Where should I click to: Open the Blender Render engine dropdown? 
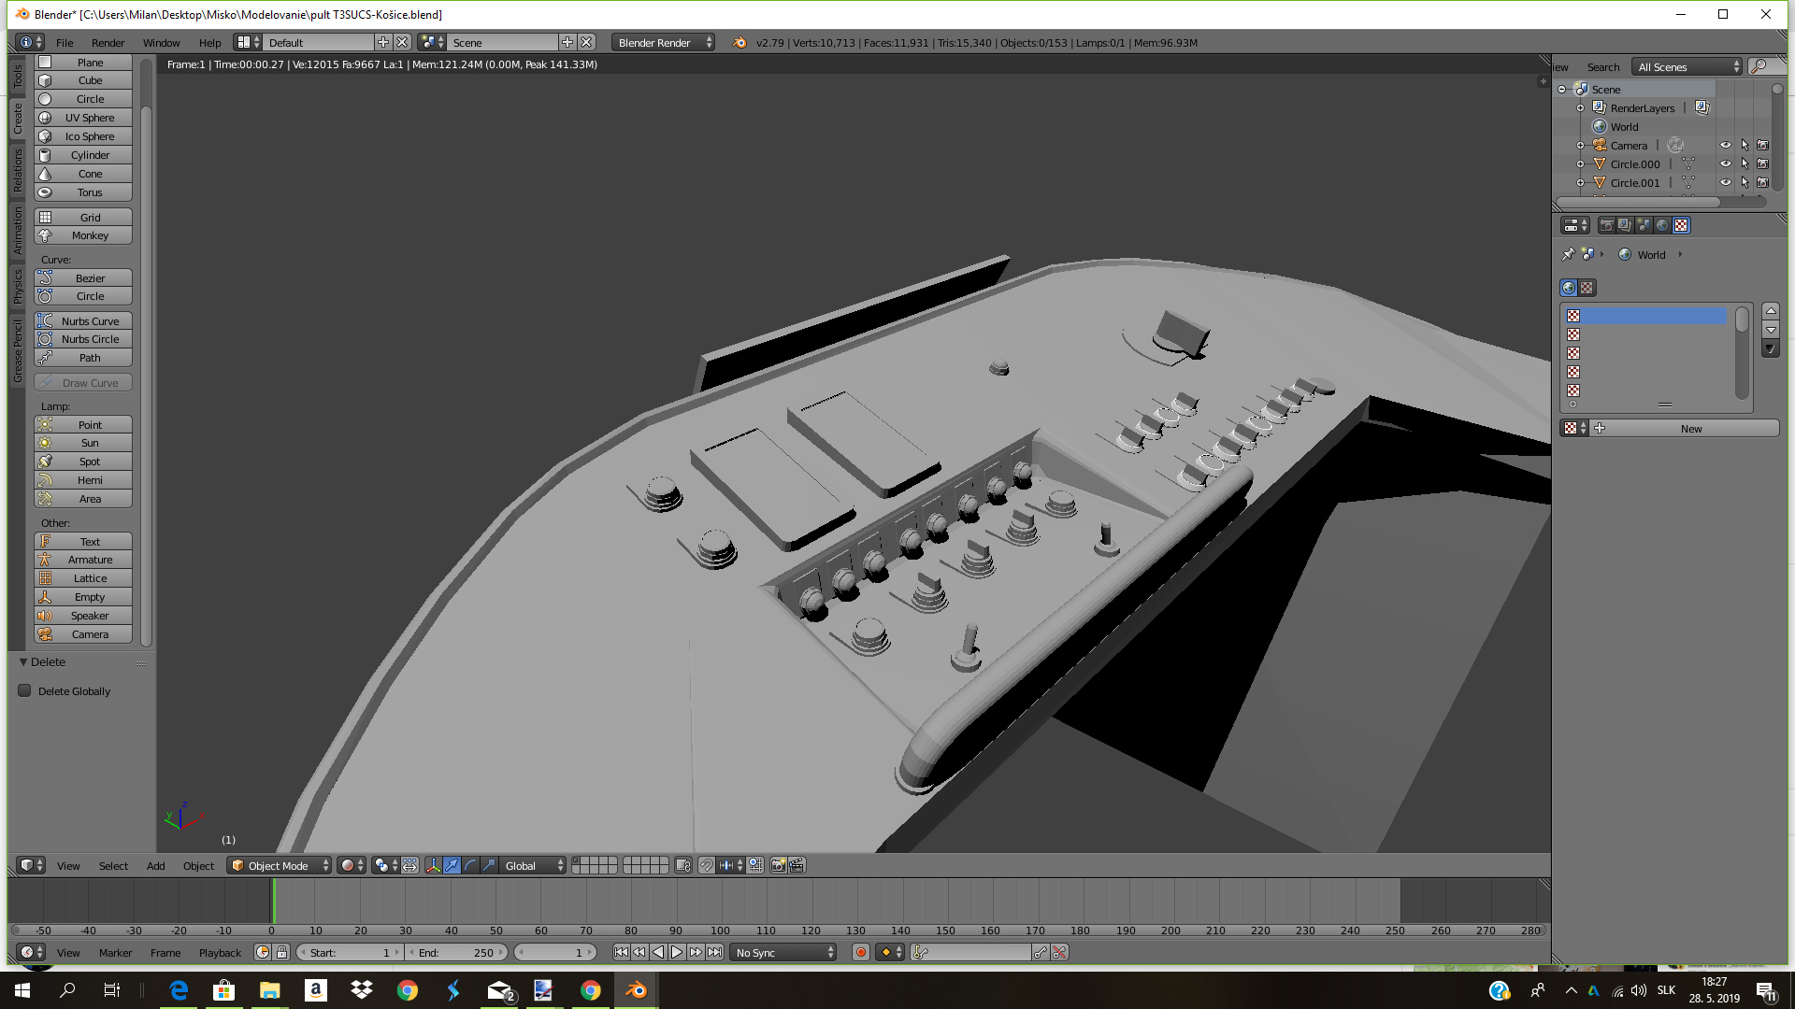[x=663, y=43]
